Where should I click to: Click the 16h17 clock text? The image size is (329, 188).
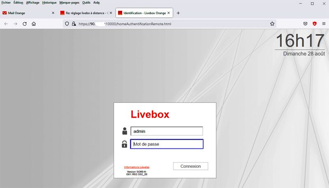300,41
